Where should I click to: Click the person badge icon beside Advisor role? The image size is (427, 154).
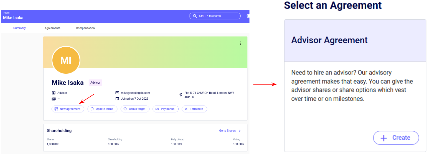(54, 93)
